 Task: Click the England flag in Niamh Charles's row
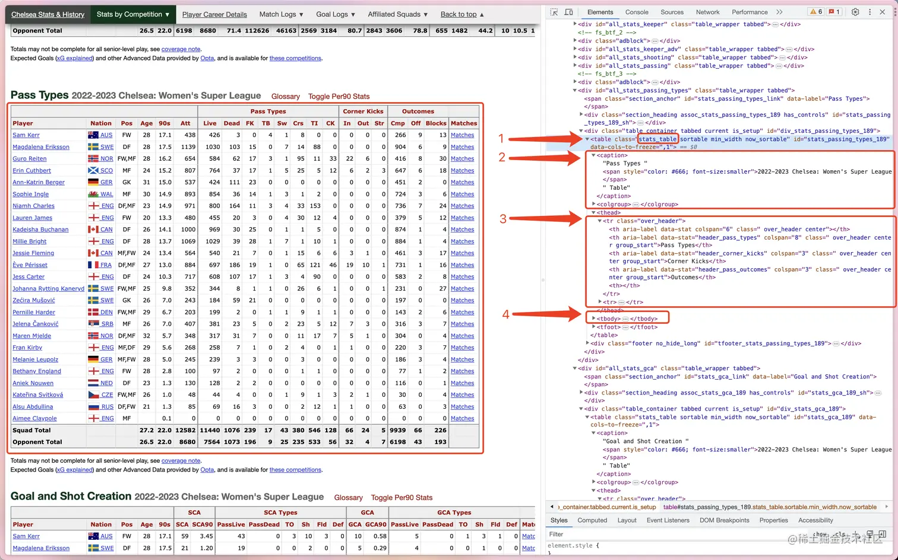(x=93, y=206)
